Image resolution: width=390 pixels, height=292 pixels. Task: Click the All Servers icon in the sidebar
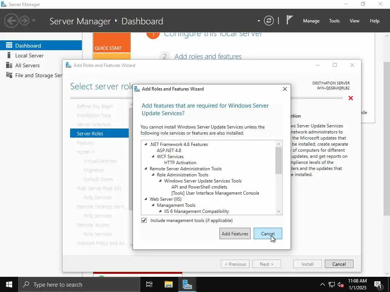9,65
